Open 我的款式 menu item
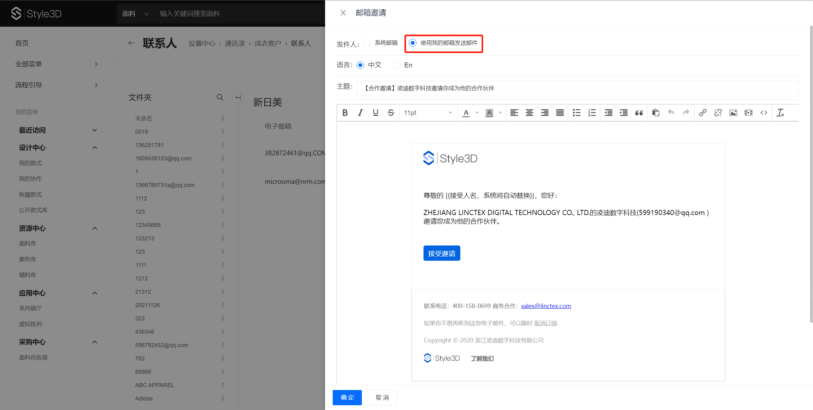The image size is (813, 410). 30,163
